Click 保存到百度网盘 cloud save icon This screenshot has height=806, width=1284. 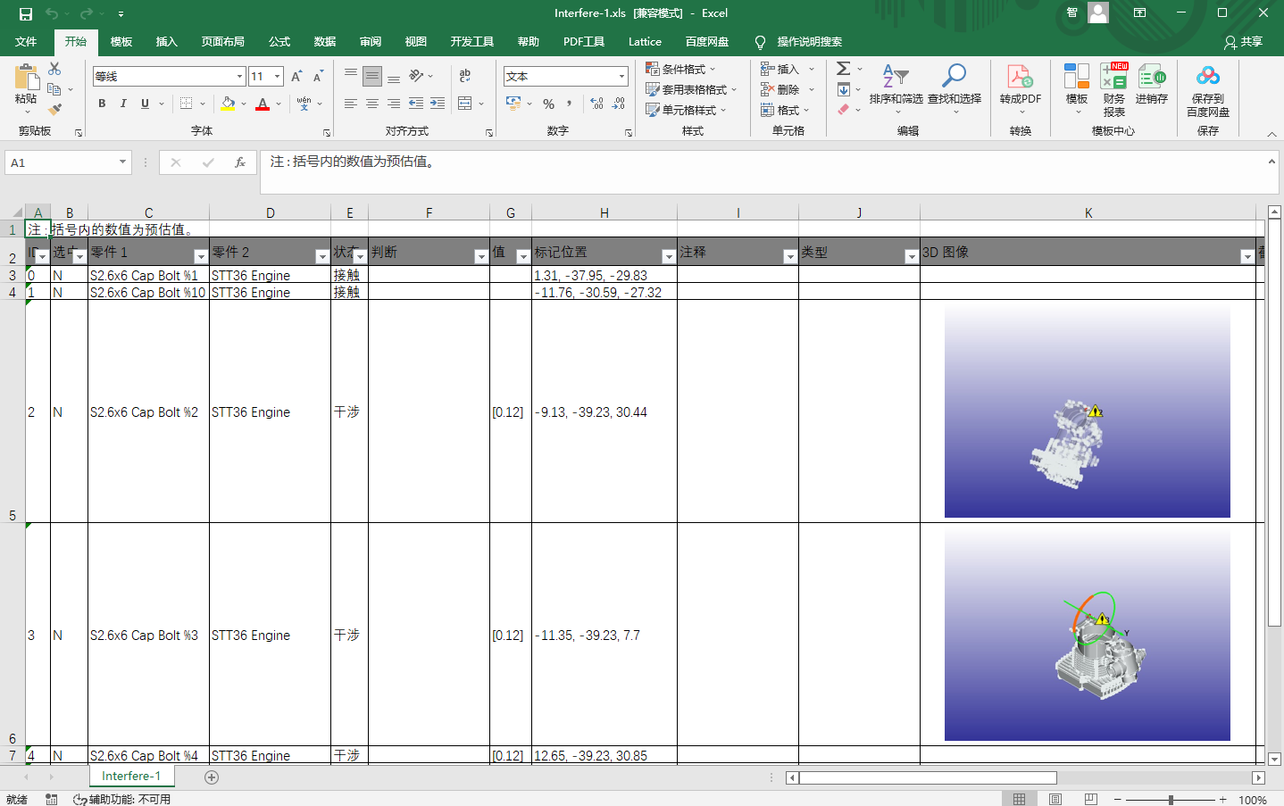(x=1208, y=77)
